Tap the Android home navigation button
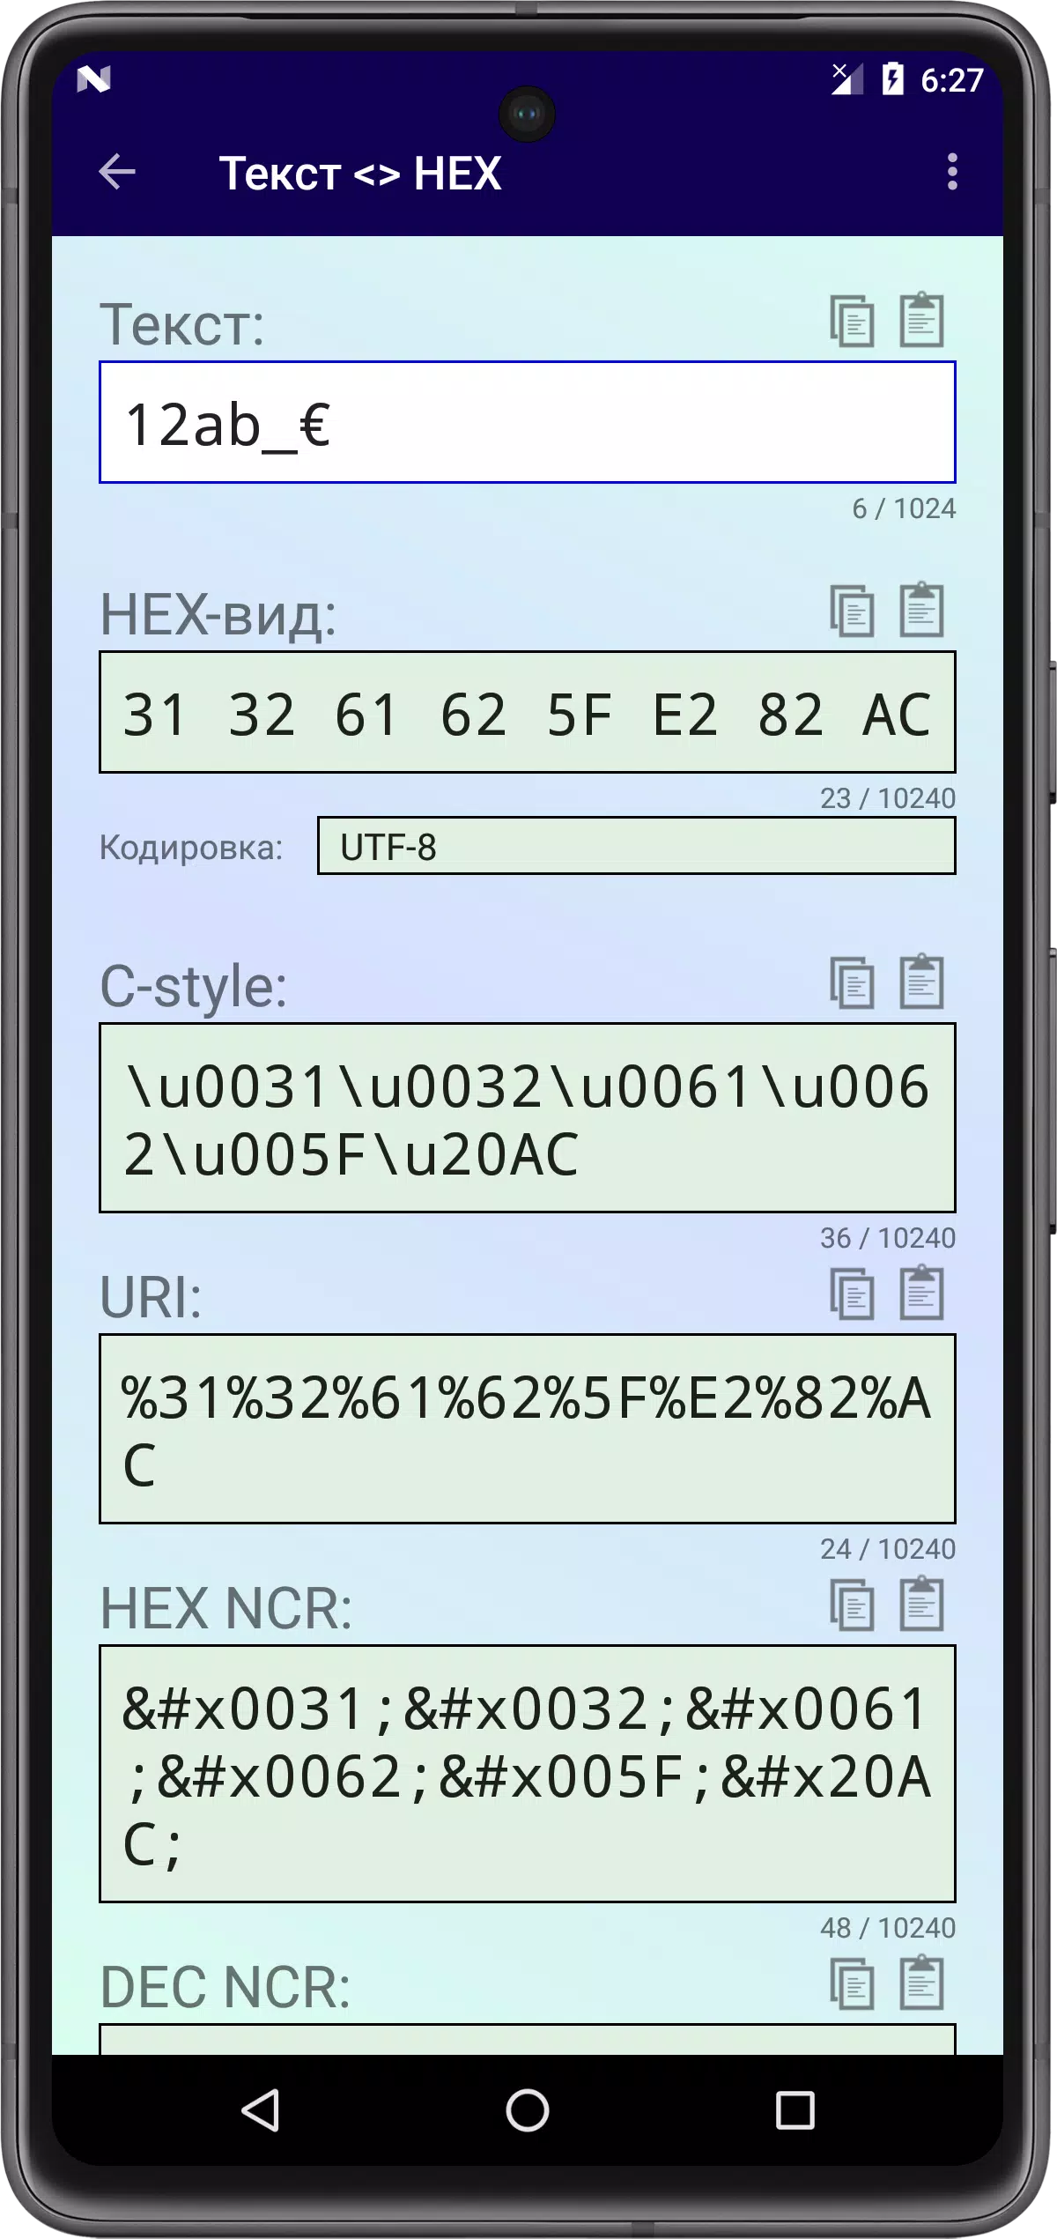 point(528,2110)
